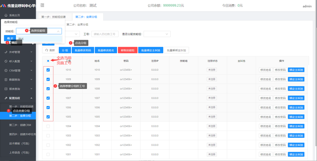The image size is (317, 161).
Task: Click the 今日消费 value 0元
Action: coord(240,5)
